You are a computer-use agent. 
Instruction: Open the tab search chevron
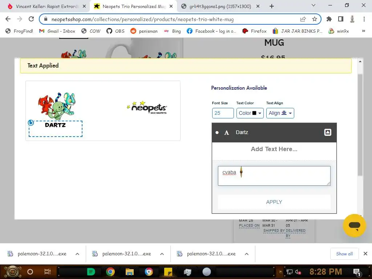click(x=314, y=5)
